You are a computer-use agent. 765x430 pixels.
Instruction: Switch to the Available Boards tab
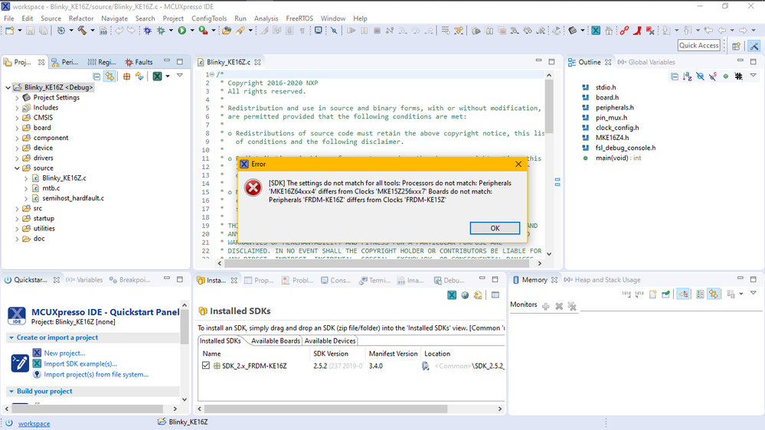click(275, 340)
